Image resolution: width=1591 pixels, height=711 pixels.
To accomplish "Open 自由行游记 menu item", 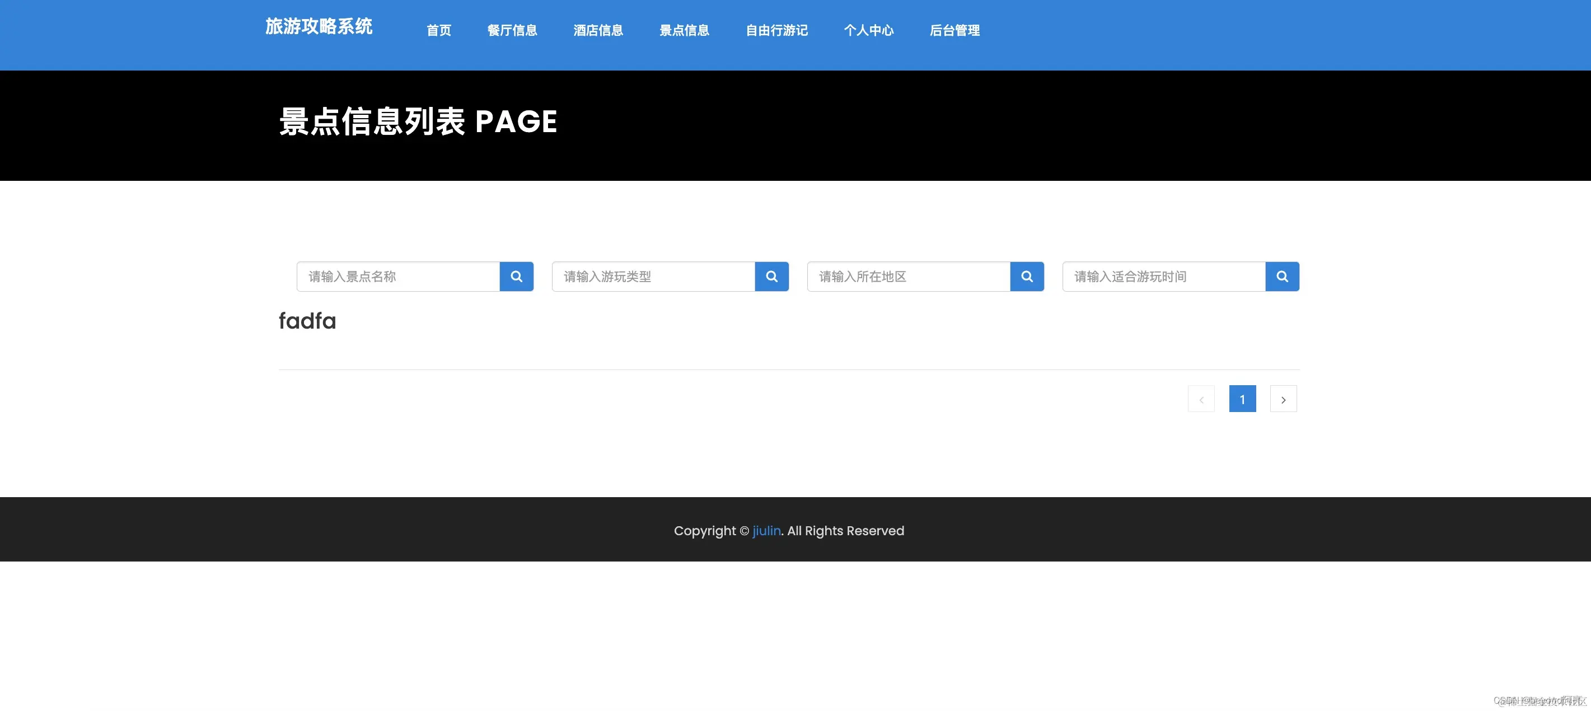I will coord(776,30).
